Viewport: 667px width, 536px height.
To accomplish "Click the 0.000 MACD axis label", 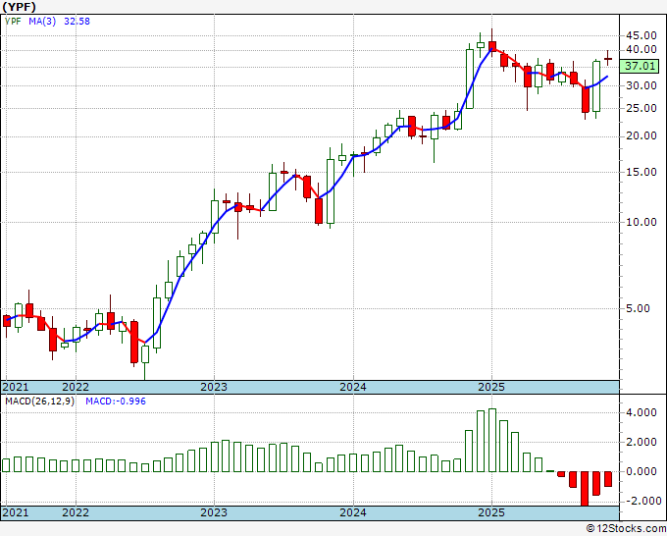I will 641,471.
